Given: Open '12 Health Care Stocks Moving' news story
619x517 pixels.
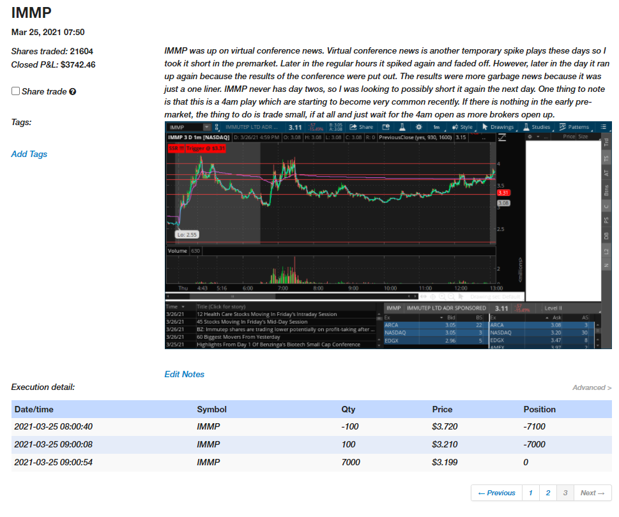Looking at the screenshot, I should click(267, 314).
